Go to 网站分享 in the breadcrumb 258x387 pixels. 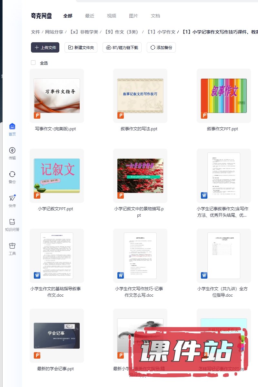tap(54, 32)
